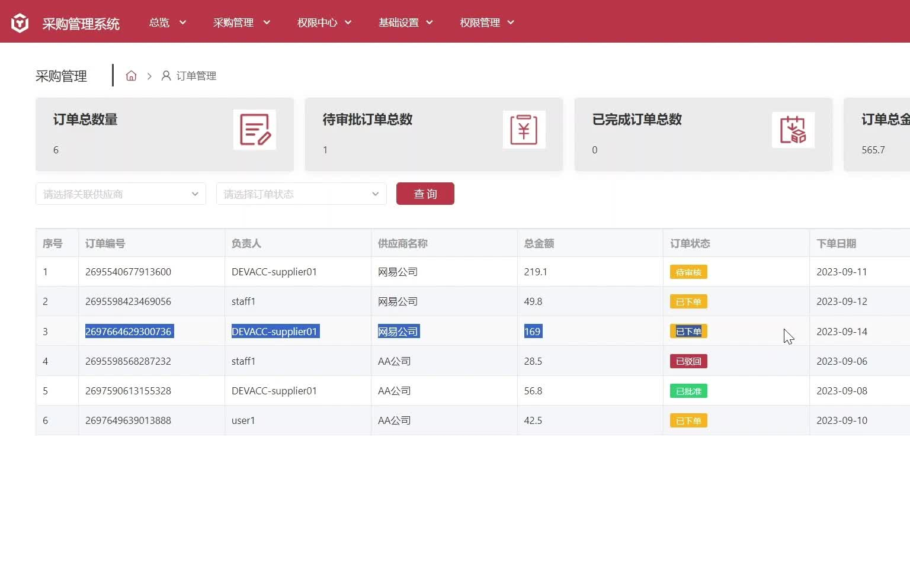Open the 权限管理 menu

(x=487, y=22)
